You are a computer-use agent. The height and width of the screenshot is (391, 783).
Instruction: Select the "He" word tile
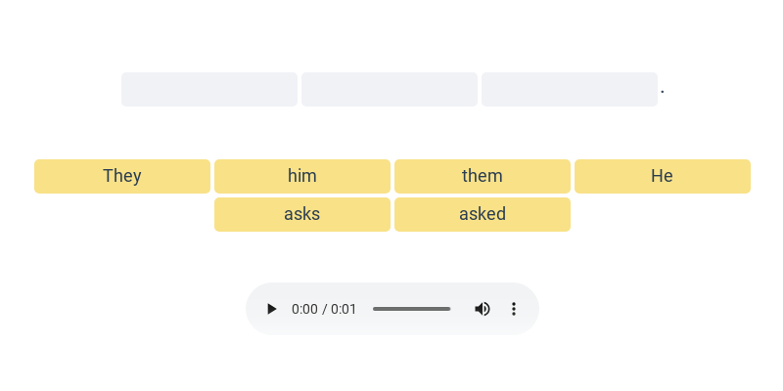pos(663,176)
